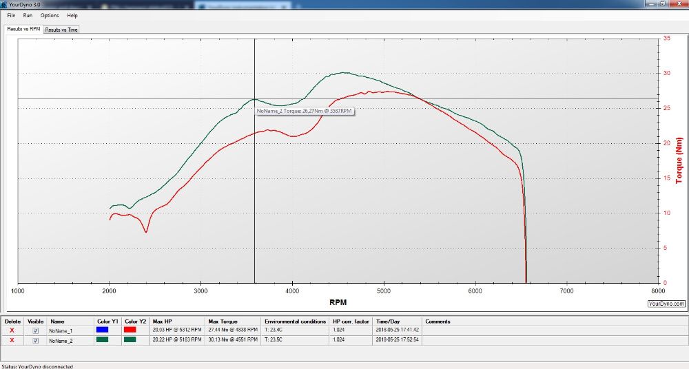Viewport: 689px width, 369px height.
Task: Click the 'T: 23,4C' environmental cell
Action: coord(296,330)
